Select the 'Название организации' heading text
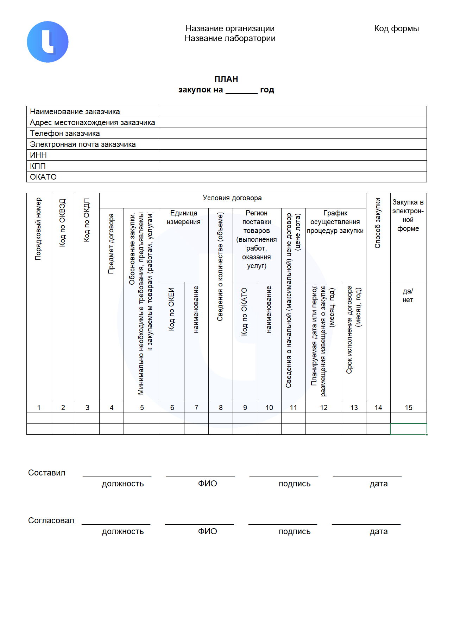This screenshot has height=641, width=454. click(x=230, y=28)
